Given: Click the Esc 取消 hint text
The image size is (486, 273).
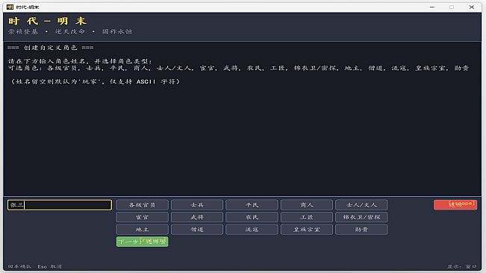Looking at the screenshot, I should tap(49, 266).
